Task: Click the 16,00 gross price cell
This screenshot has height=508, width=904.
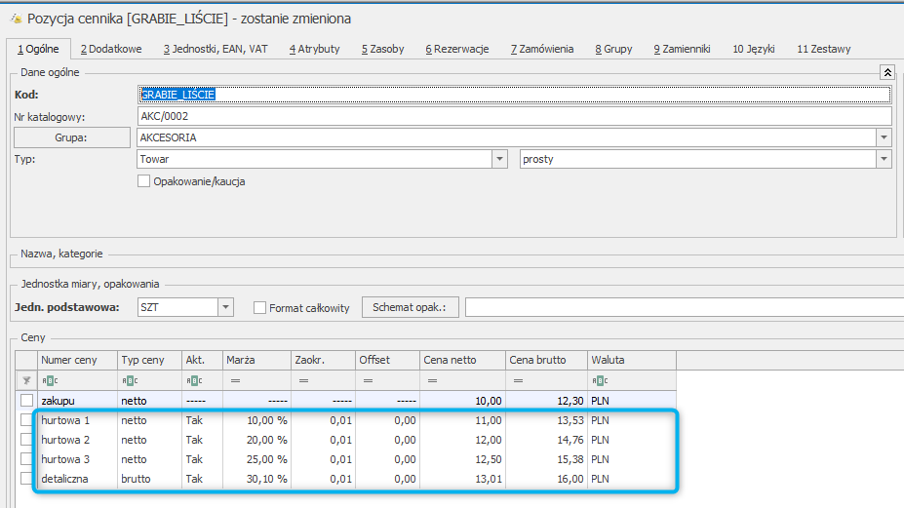Action: coord(546,479)
